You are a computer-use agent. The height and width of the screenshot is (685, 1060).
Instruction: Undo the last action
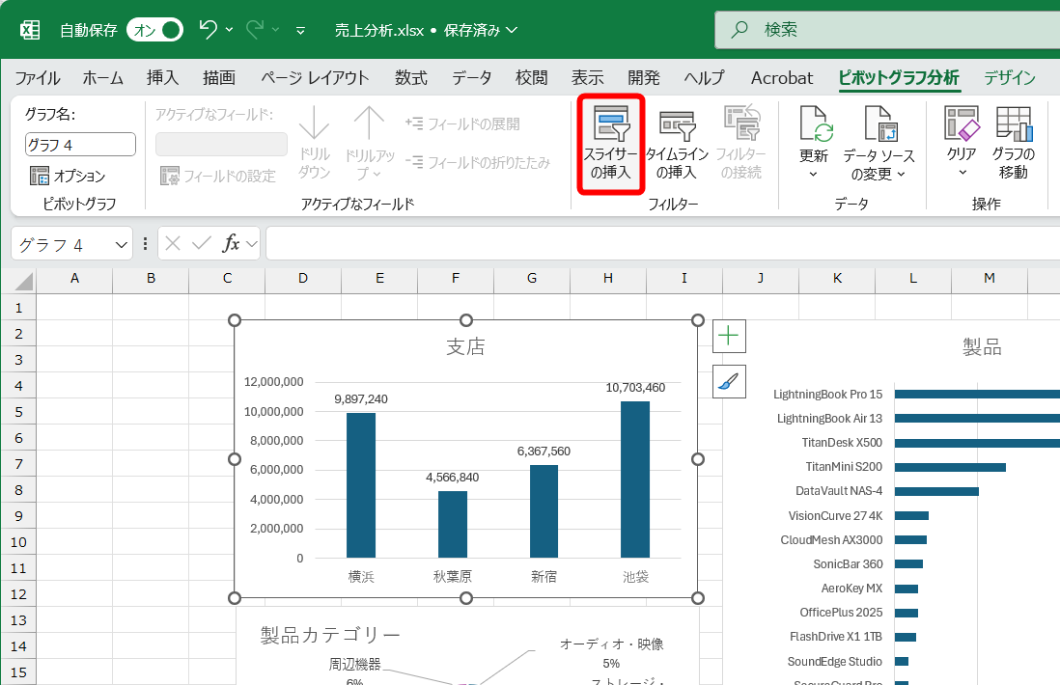coord(209,29)
